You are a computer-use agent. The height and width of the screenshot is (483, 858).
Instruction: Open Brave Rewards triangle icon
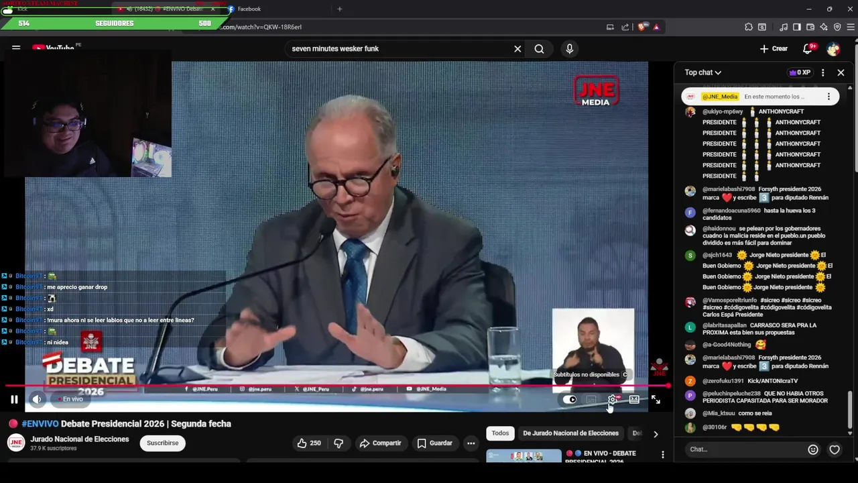pos(656,27)
